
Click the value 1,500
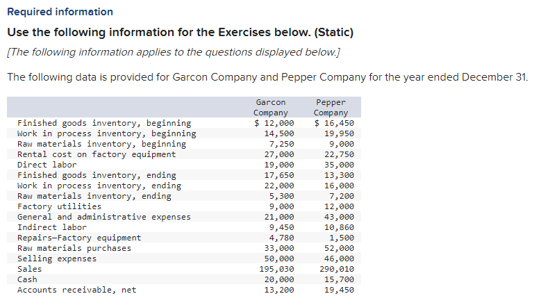pos(342,238)
